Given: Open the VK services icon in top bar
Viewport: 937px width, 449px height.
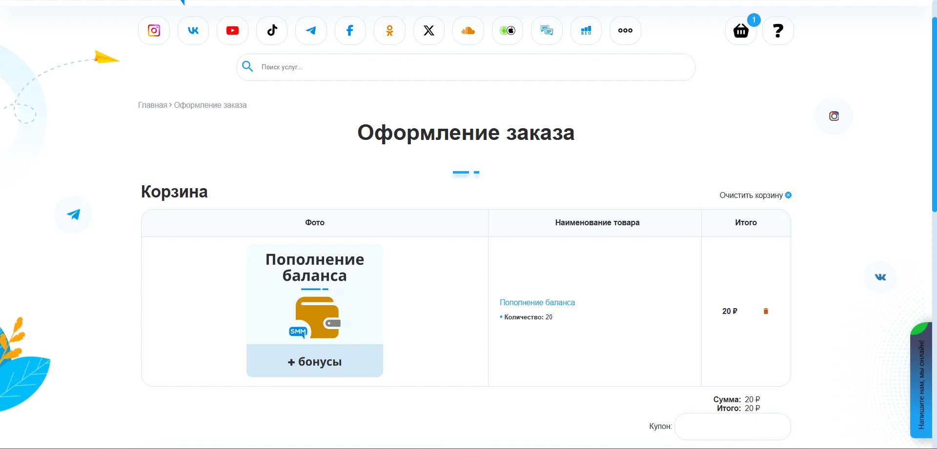Looking at the screenshot, I should tap(193, 31).
